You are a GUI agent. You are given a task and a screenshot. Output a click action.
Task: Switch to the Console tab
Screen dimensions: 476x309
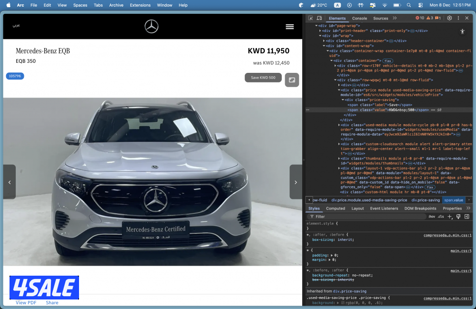point(359,18)
